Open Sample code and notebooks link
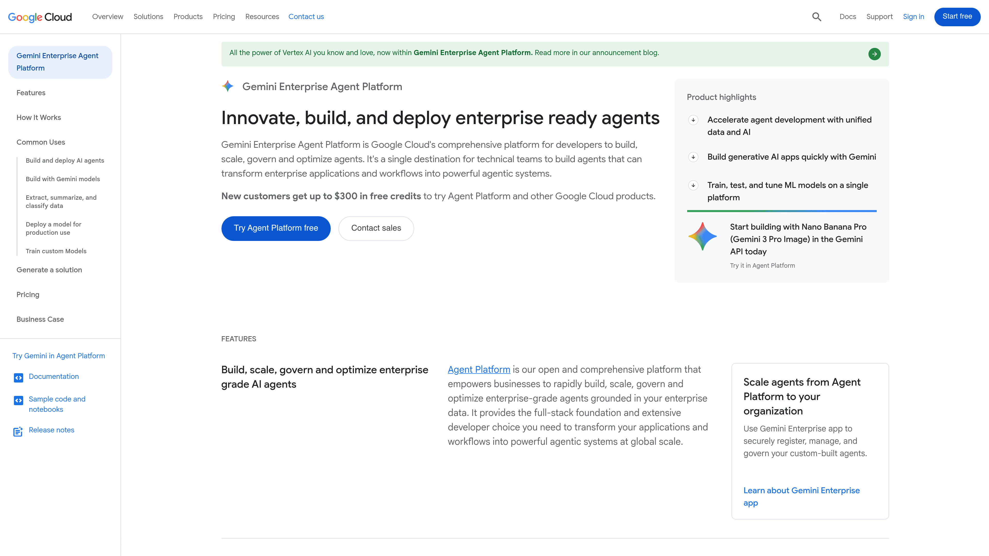The width and height of the screenshot is (989, 556). (x=57, y=404)
